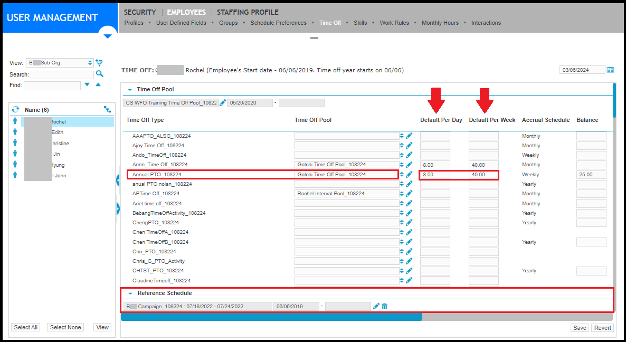Viewport: 626px width, 342px height.
Task: Click the Search input field
Action: click(62, 74)
